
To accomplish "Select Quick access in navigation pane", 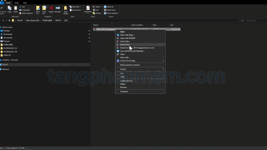I will pyautogui.click(x=7, y=27).
